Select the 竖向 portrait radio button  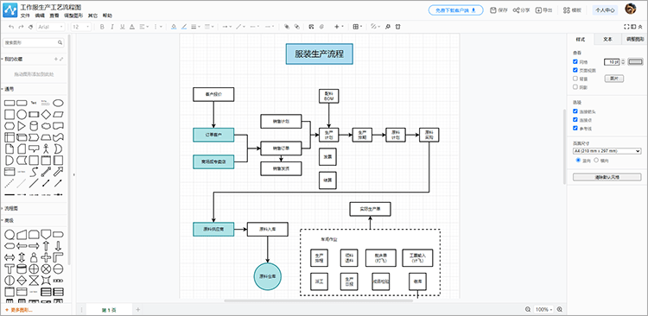coord(578,161)
